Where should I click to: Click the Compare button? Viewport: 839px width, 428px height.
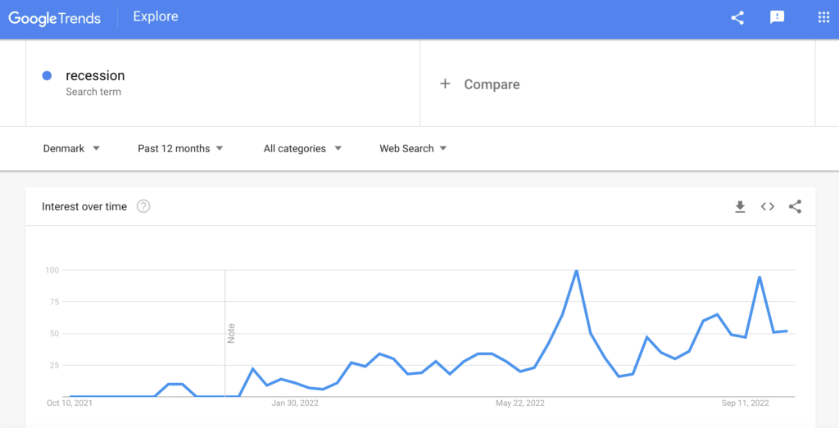492,84
